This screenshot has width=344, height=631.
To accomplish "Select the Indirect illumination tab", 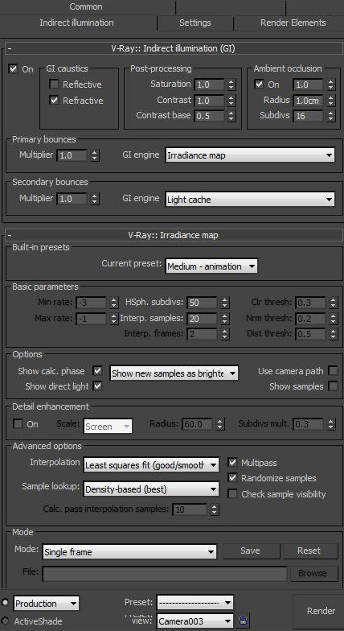I will tap(76, 23).
